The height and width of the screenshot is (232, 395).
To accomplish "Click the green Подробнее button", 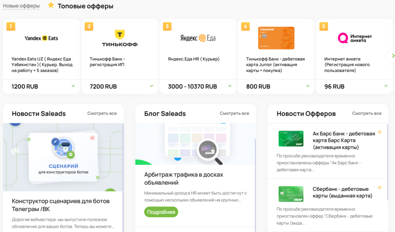I will coord(161,212).
